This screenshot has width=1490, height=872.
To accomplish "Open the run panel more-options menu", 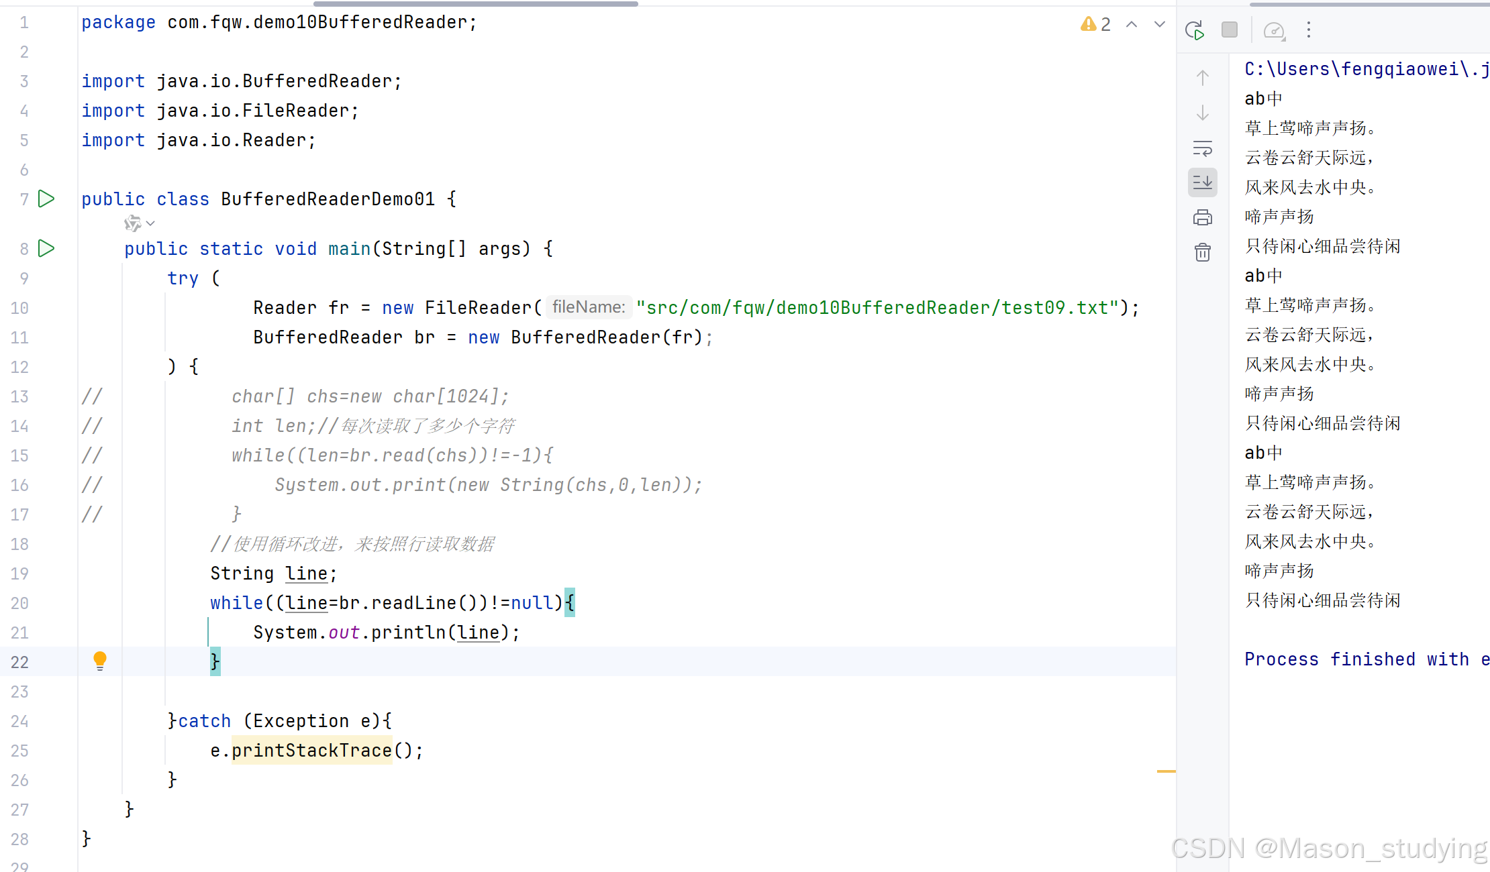I will [1308, 30].
